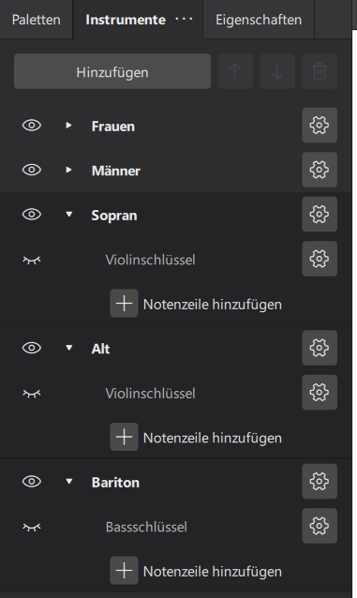357x598 pixels.
Task: Open Bariton Bassschlüssel staff settings gear
Action: (x=320, y=526)
